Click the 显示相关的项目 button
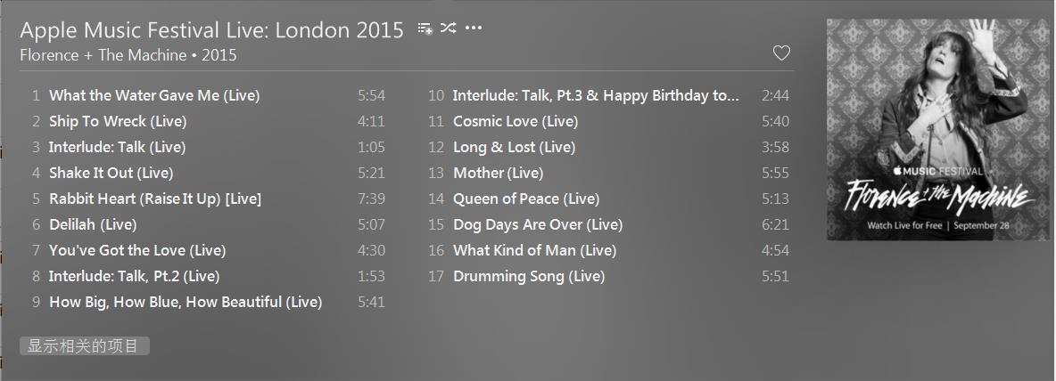 point(84,346)
